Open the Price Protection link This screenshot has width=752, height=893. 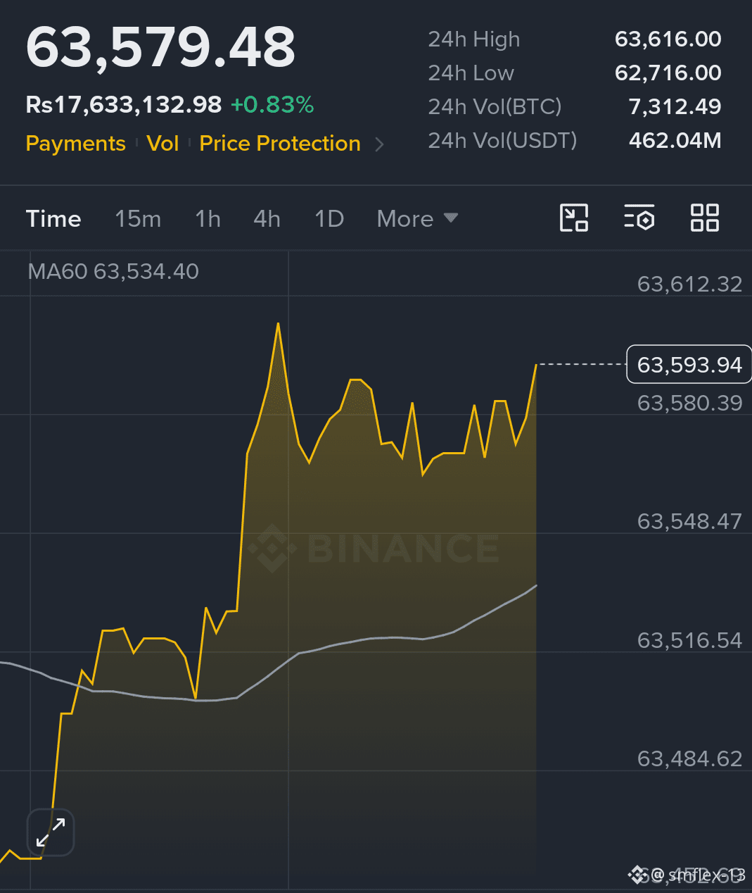click(280, 144)
